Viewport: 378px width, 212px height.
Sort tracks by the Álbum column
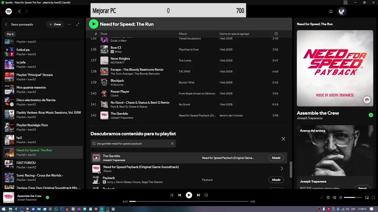(183, 34)
